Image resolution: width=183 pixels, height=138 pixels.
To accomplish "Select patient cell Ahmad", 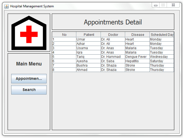I will point(89,70).
